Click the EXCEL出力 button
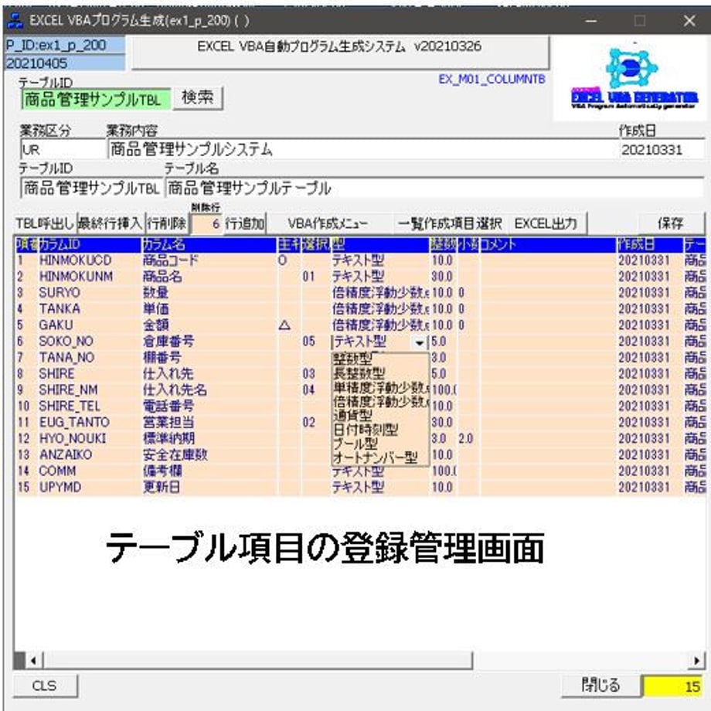The width and height of the screenshot is (711, 711). coord(546,223)
